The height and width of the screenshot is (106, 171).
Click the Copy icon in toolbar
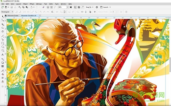[x=23, y=7]
